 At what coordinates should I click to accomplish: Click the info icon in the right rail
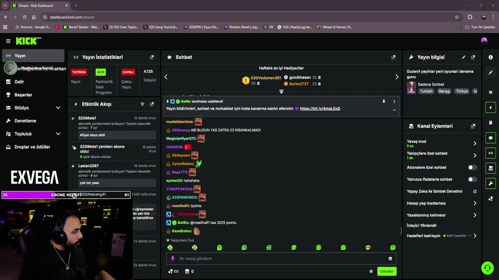(x=490, y=57)
